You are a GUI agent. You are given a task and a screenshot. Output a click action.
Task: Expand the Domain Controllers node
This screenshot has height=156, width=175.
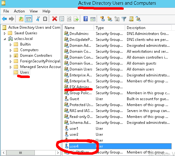click(11, 56)
